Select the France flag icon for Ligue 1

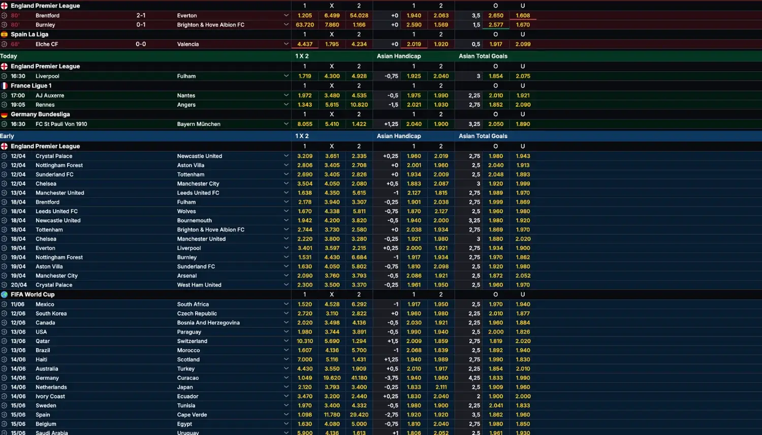coord(4,86)
